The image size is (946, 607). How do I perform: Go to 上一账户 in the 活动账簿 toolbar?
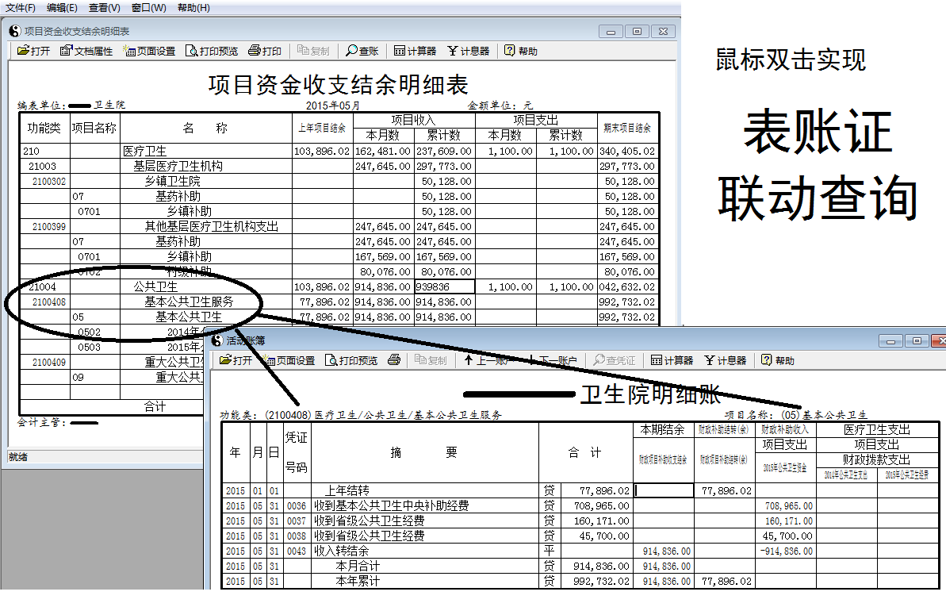pos(486,360)
